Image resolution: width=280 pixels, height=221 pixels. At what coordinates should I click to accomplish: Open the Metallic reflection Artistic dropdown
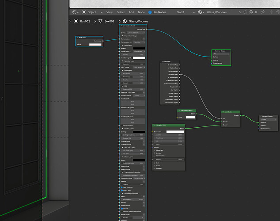(139, 95)
